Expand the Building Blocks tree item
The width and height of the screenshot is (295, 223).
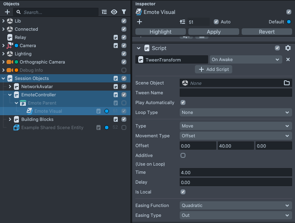(10, 119)
